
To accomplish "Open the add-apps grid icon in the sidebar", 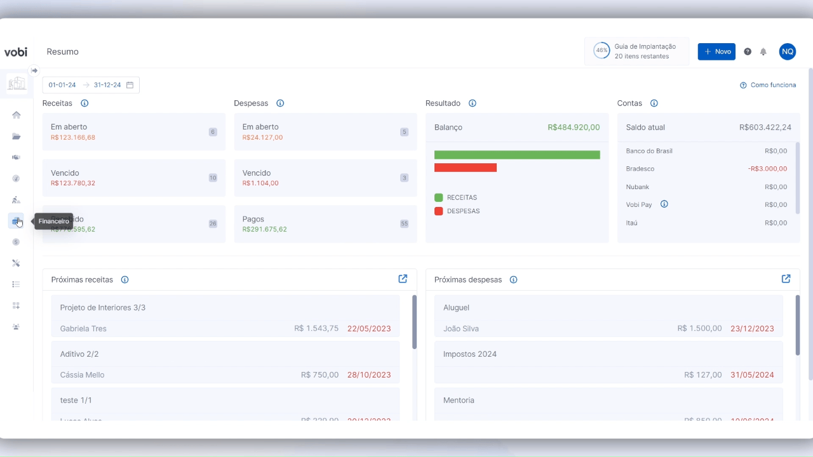I will pyautogui.click(x=17, y=305).
